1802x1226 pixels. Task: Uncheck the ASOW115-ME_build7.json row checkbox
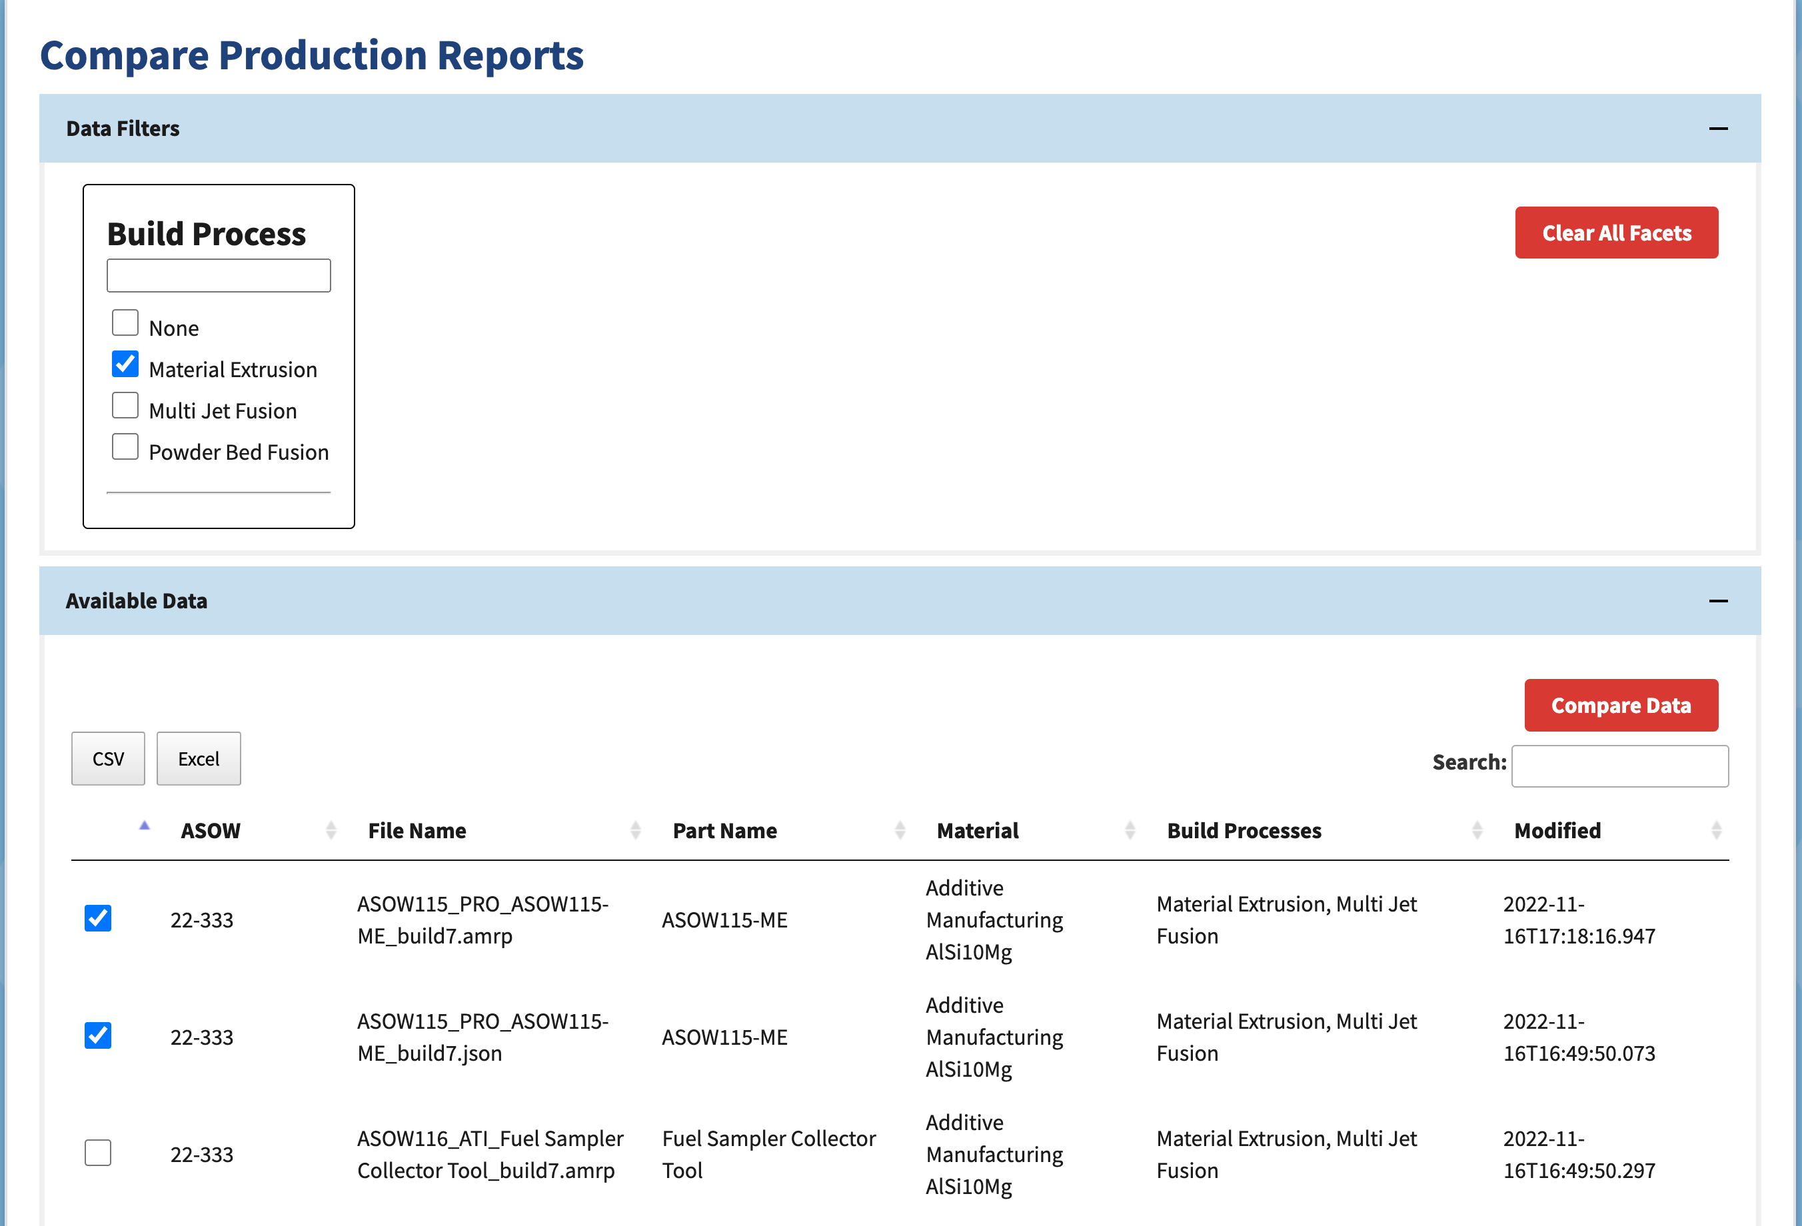tap(98, 1035)
